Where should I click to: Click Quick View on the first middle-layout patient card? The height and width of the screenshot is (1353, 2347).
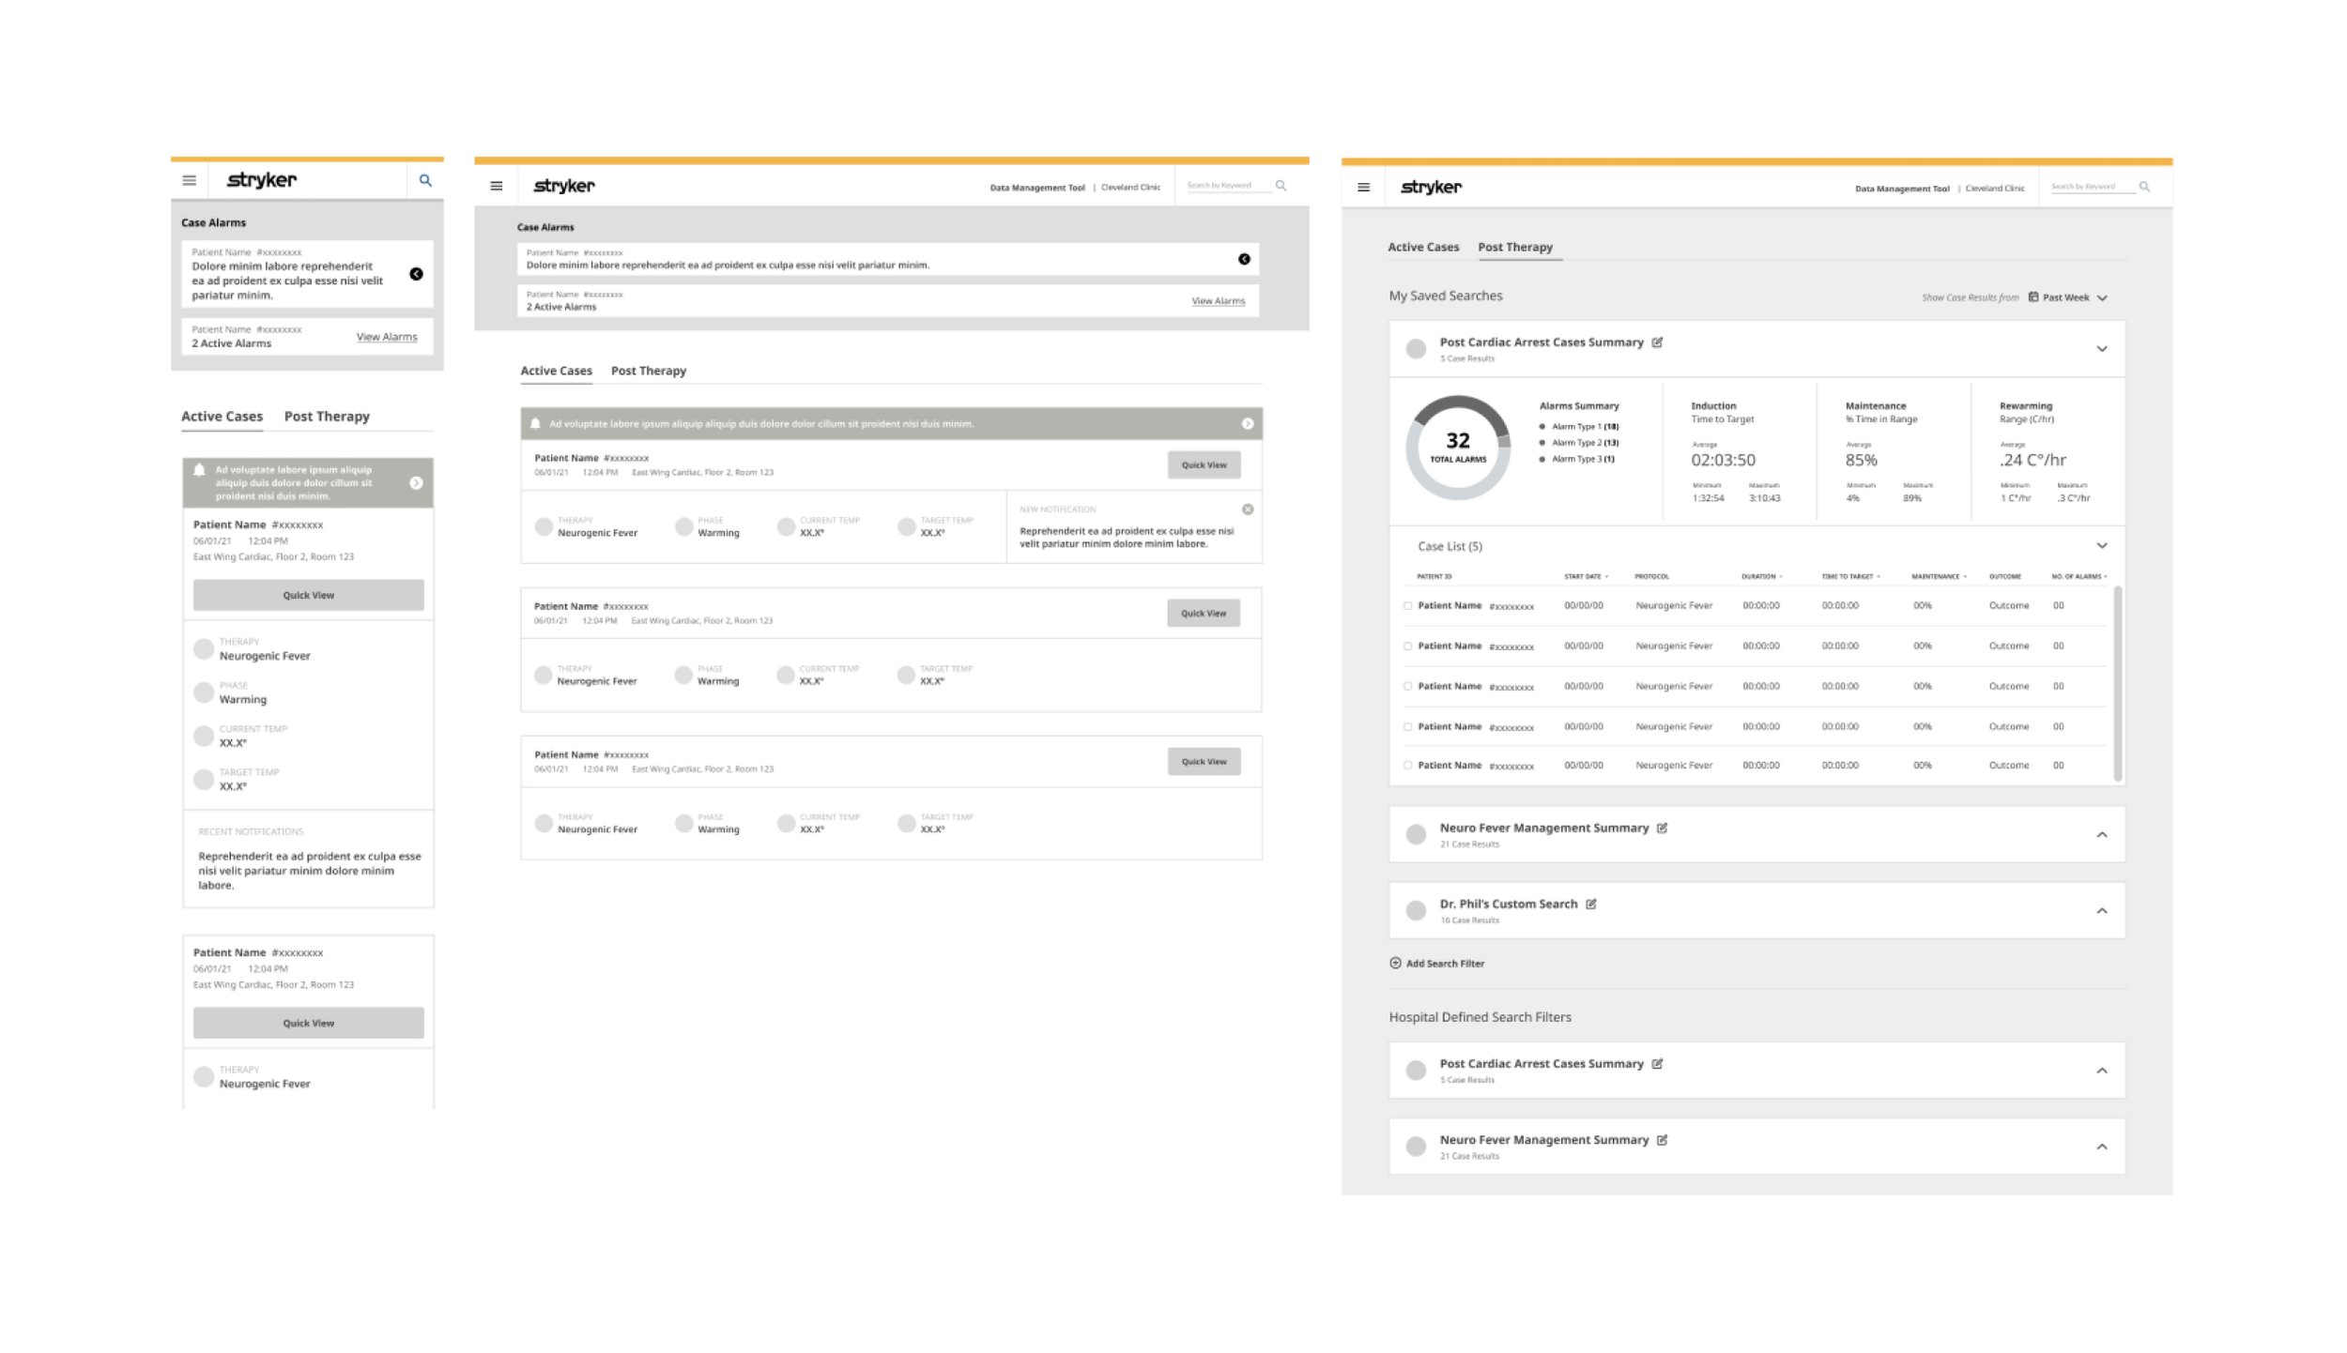(x=1204, y=464)
